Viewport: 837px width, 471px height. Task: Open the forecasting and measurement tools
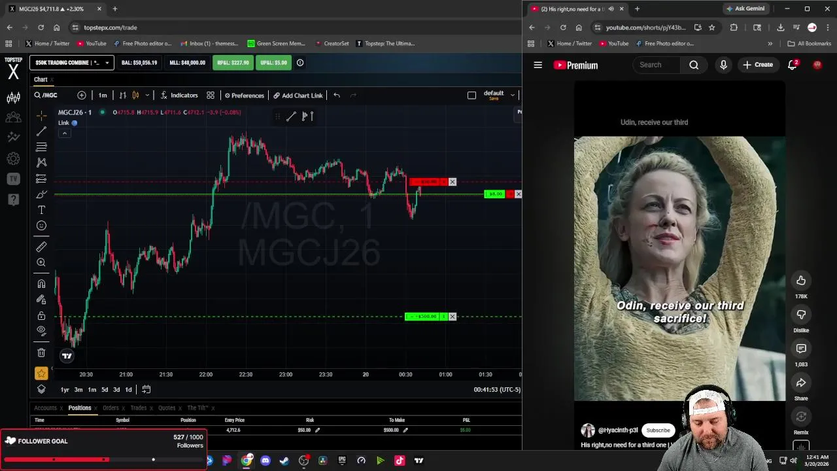[41, 179]
